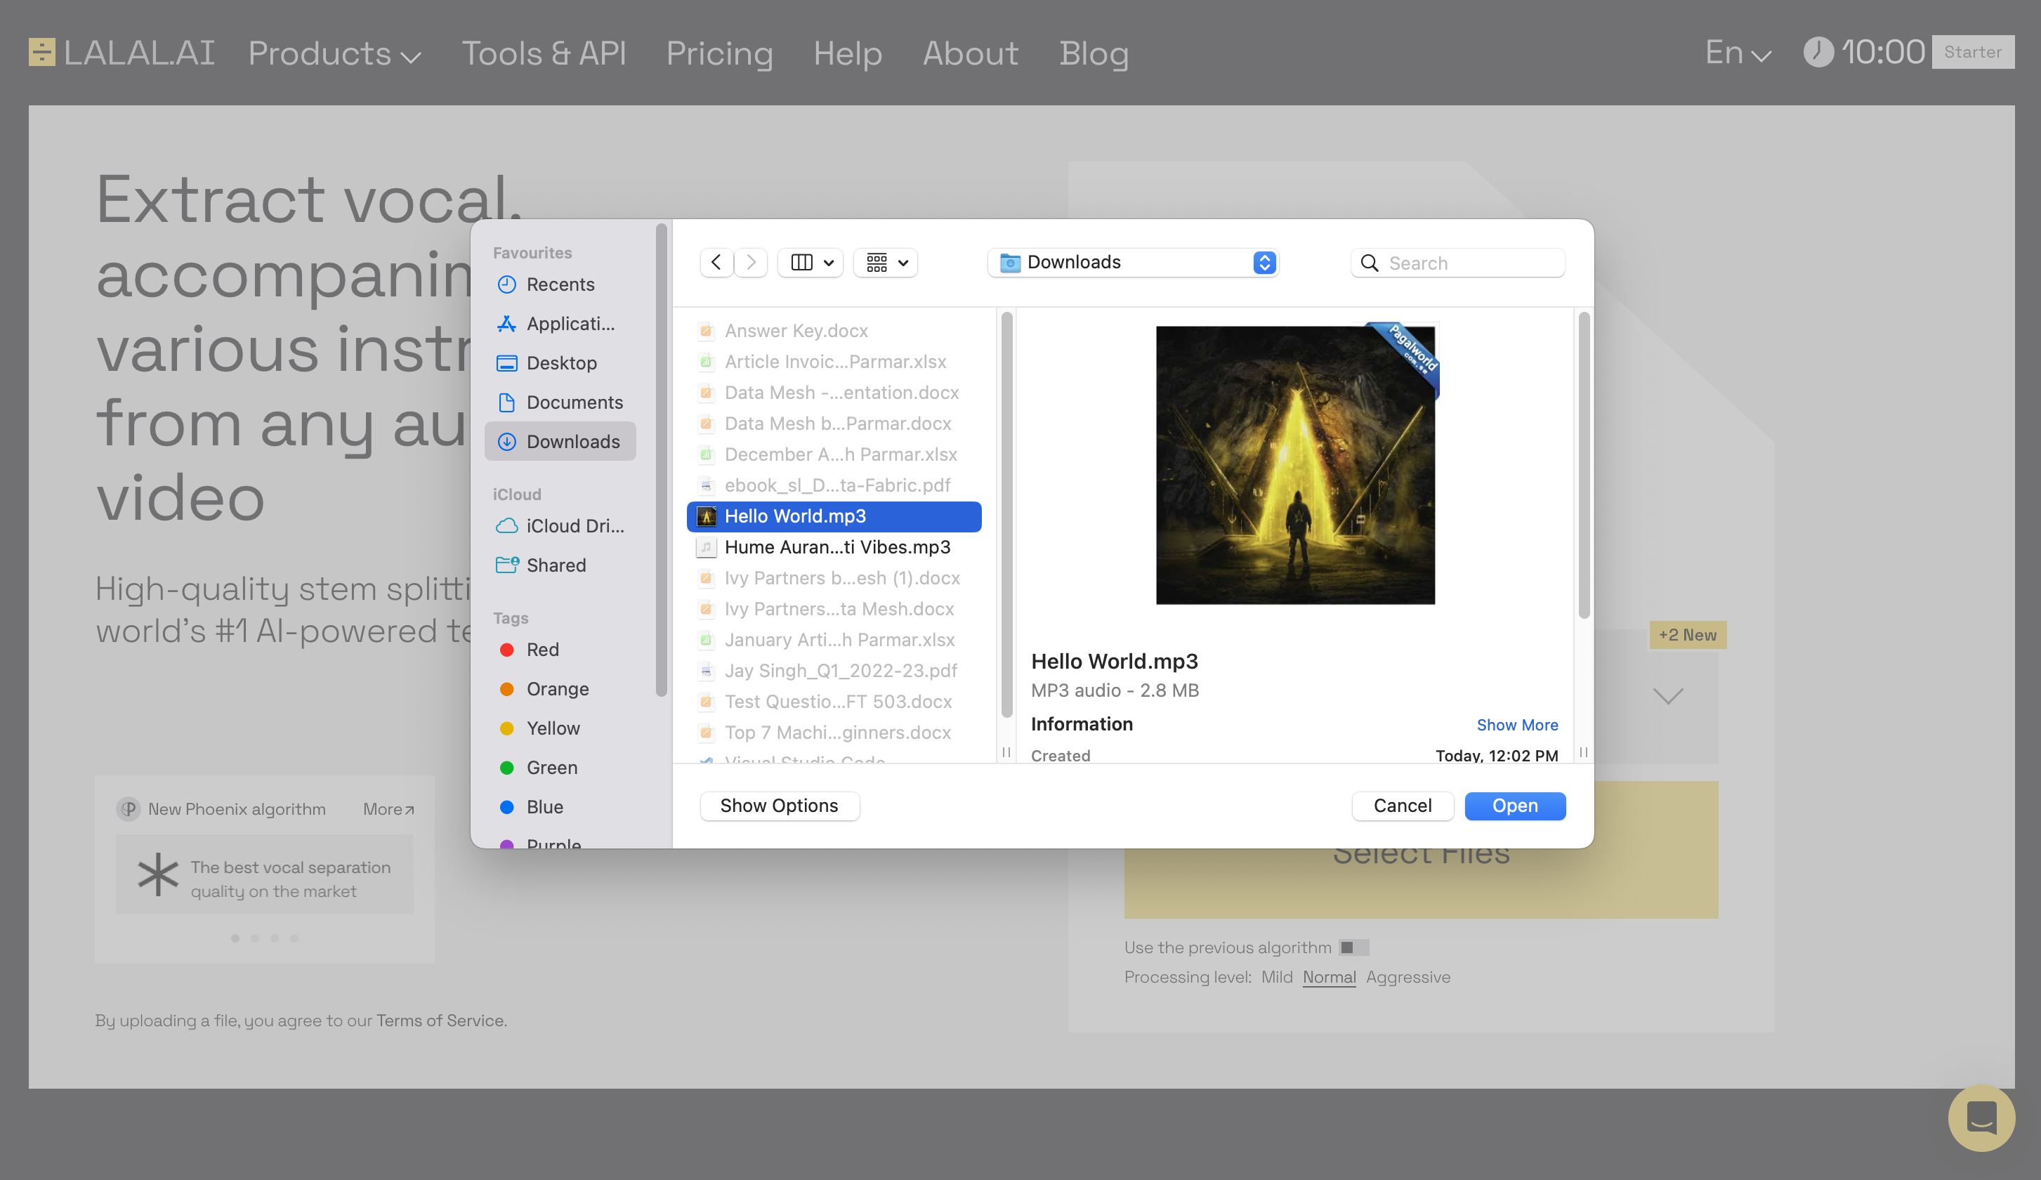Screen dimensions: 2041x1180
Task: Click the column view toggle icon
Action: [x=801, y=263]
